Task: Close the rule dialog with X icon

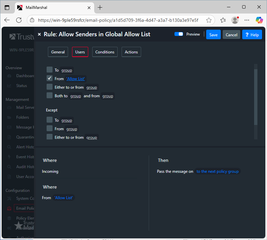Action: coord(39,34)
